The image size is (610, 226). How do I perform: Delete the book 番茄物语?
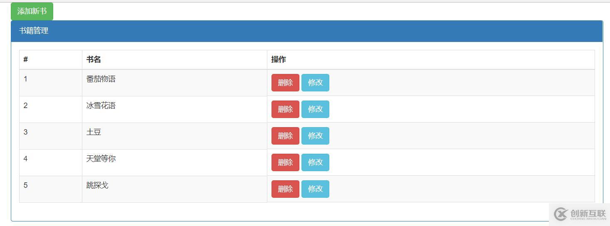[x=285, y=83]
